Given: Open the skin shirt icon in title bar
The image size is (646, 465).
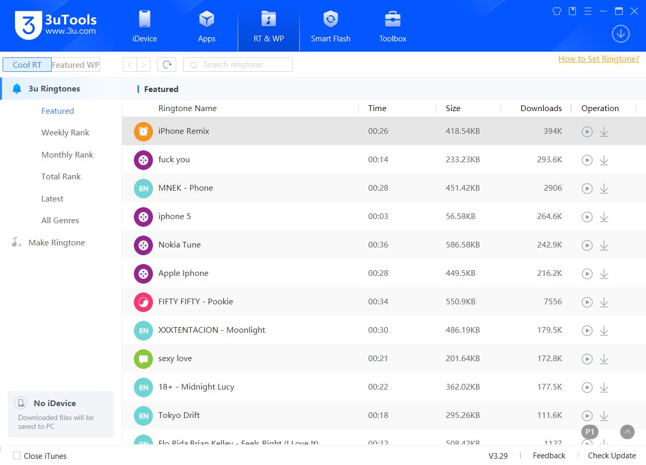Looking at the screenshot, I should [x=557, y=11].
